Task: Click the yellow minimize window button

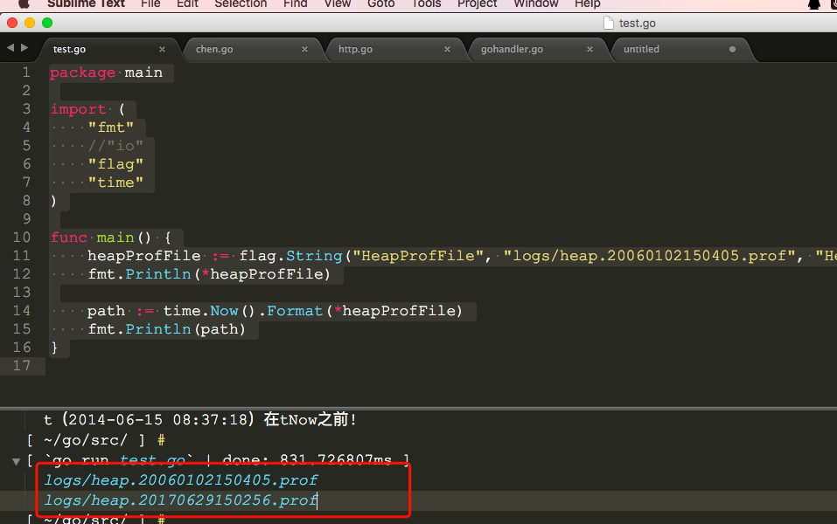Action: pyautogui.click(x=30, y=23)
